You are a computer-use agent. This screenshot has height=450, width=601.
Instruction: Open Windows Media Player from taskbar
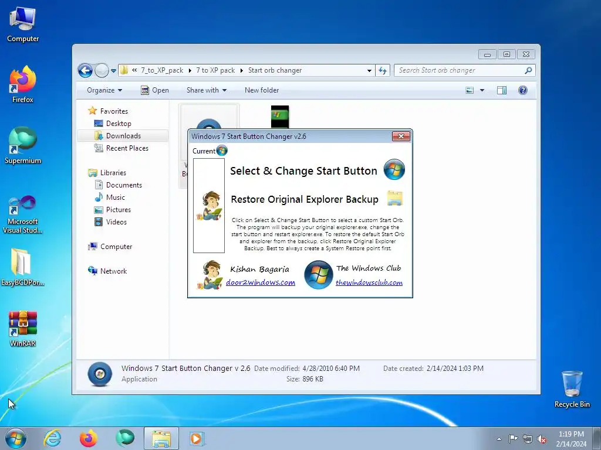pos(197,438)
